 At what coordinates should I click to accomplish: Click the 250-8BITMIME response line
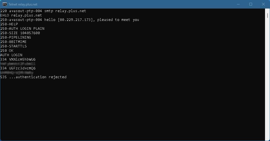(14, 42)
